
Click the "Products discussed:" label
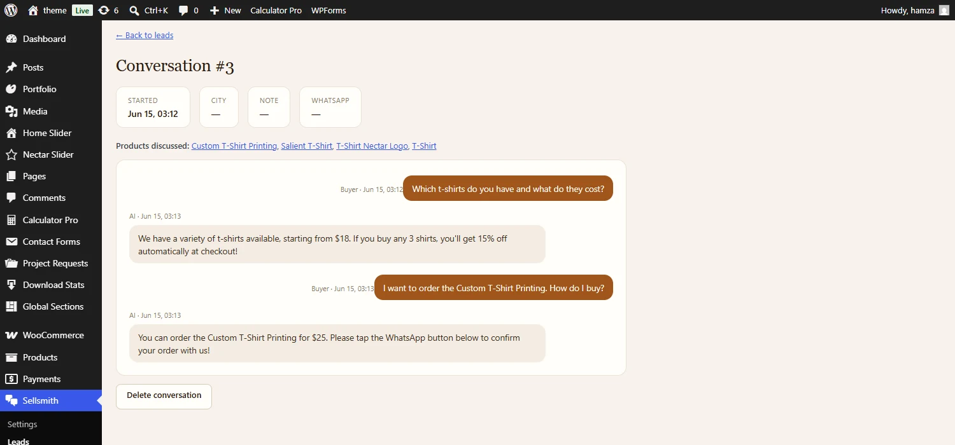tap(152, 146)
